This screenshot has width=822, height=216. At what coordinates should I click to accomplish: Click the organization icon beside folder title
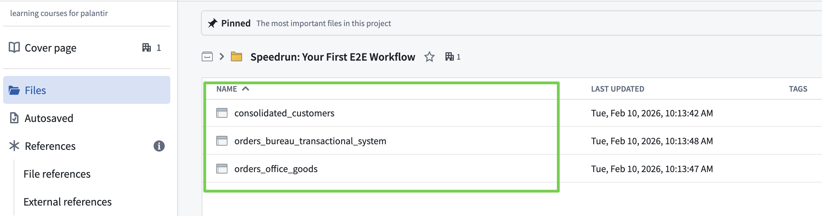(x=449, y=56)
